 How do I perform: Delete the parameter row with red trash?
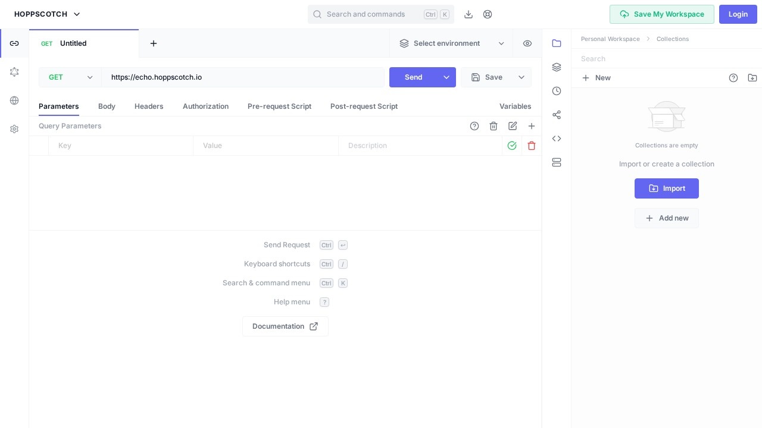click(x=532, y=146)
